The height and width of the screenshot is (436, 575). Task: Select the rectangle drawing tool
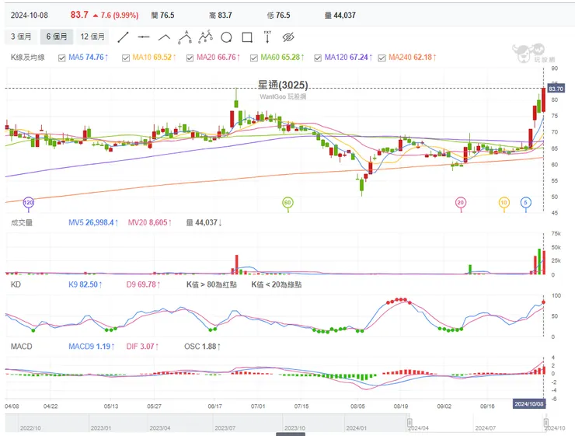pos(247,37)
